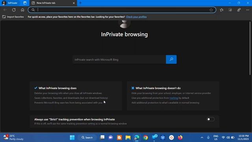Open the orange Blogger taskbar icon
This screenshot has width=252, height=142.
[119, 138]
